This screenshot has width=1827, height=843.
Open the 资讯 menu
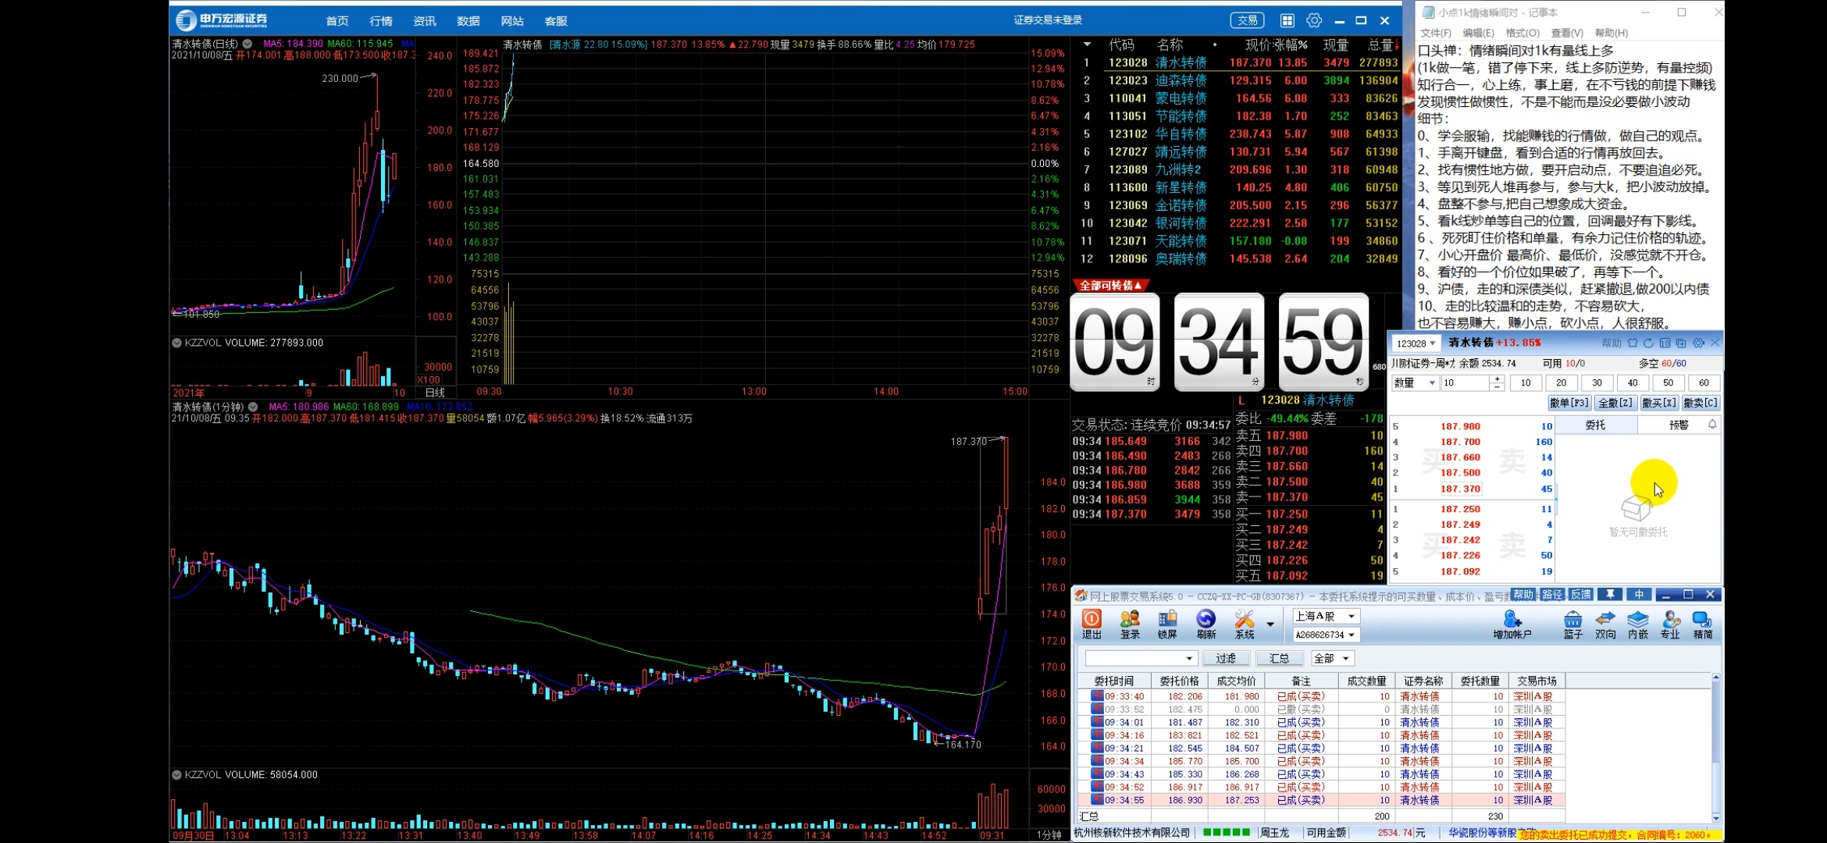pos(425,21)
